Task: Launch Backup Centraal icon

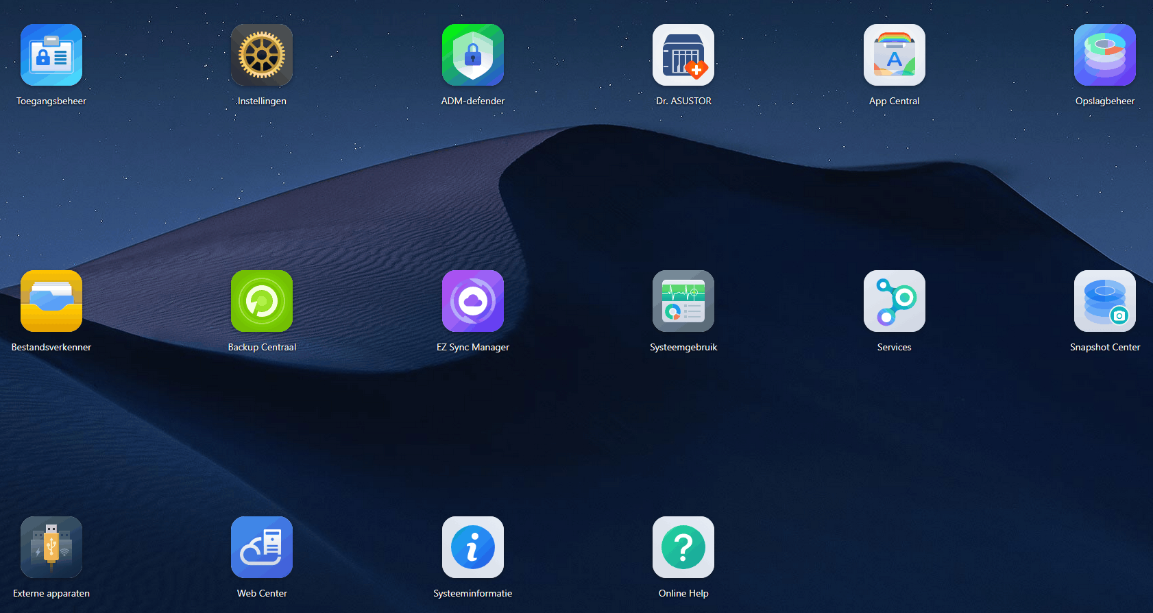Action: (262, 301)
